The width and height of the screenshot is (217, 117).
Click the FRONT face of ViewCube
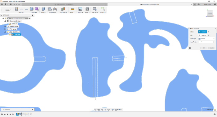pos(210,13)
